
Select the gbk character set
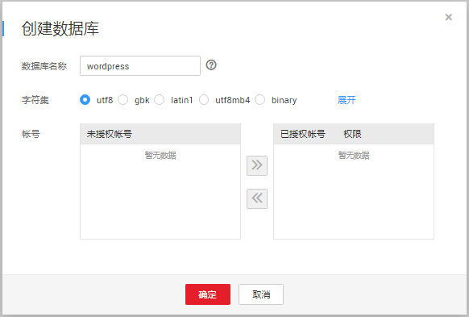tap(123, 100)
